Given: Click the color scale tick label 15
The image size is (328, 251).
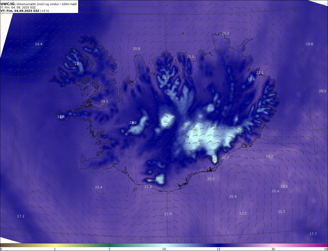Looking at the screenshot, I should point(219,249).
